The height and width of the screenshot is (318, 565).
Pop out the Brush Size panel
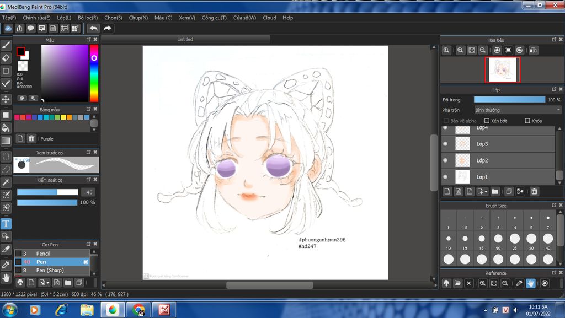[x=554, y=205]
